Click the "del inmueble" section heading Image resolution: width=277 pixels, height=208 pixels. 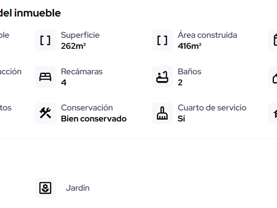pyautogui.click(x=30, y=13)
